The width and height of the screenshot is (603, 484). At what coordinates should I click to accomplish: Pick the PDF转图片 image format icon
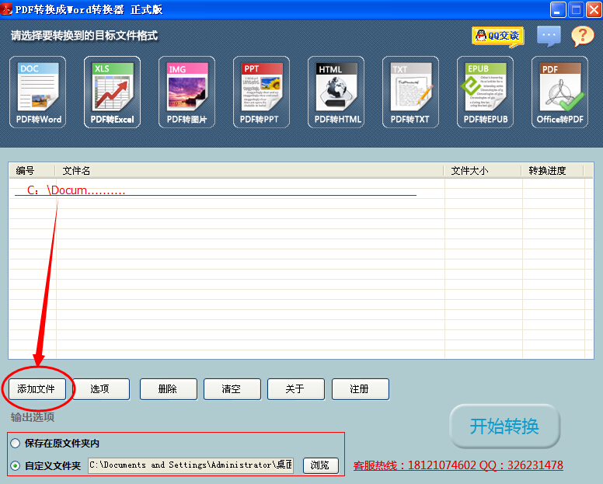(187, 92)
